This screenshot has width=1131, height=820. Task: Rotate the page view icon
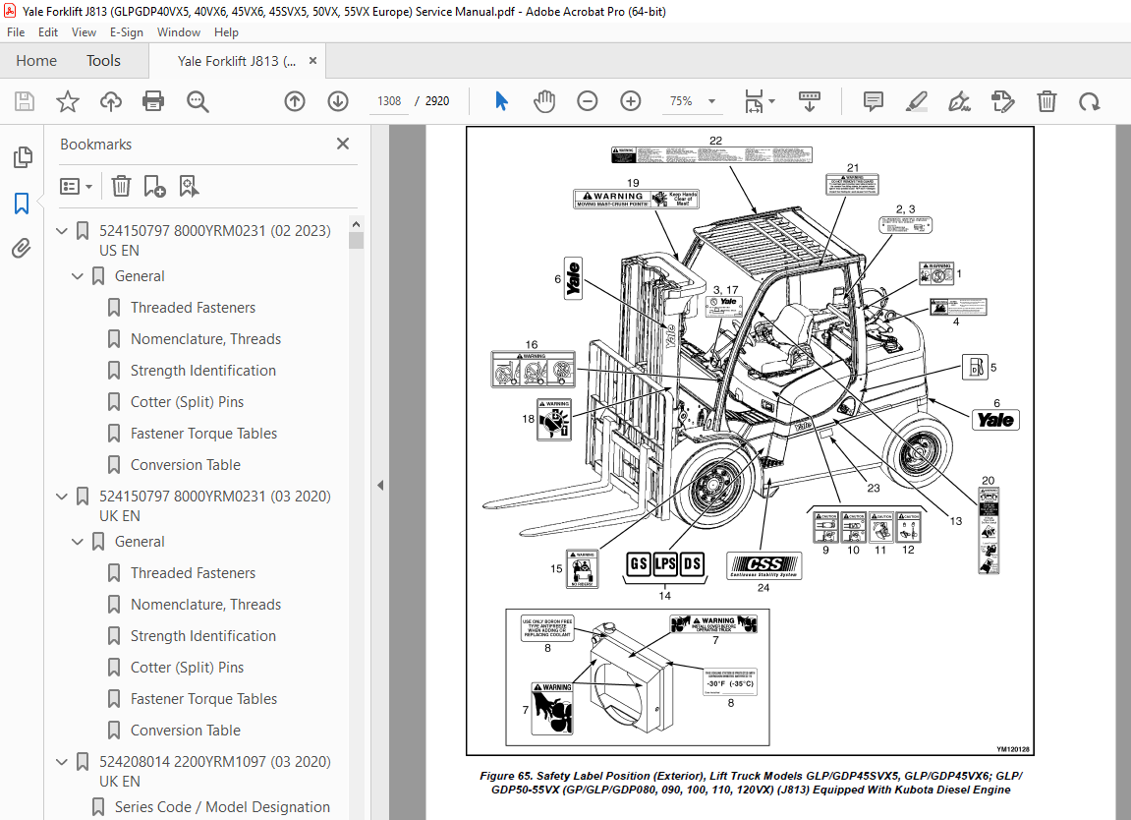tap(1089, 101)
